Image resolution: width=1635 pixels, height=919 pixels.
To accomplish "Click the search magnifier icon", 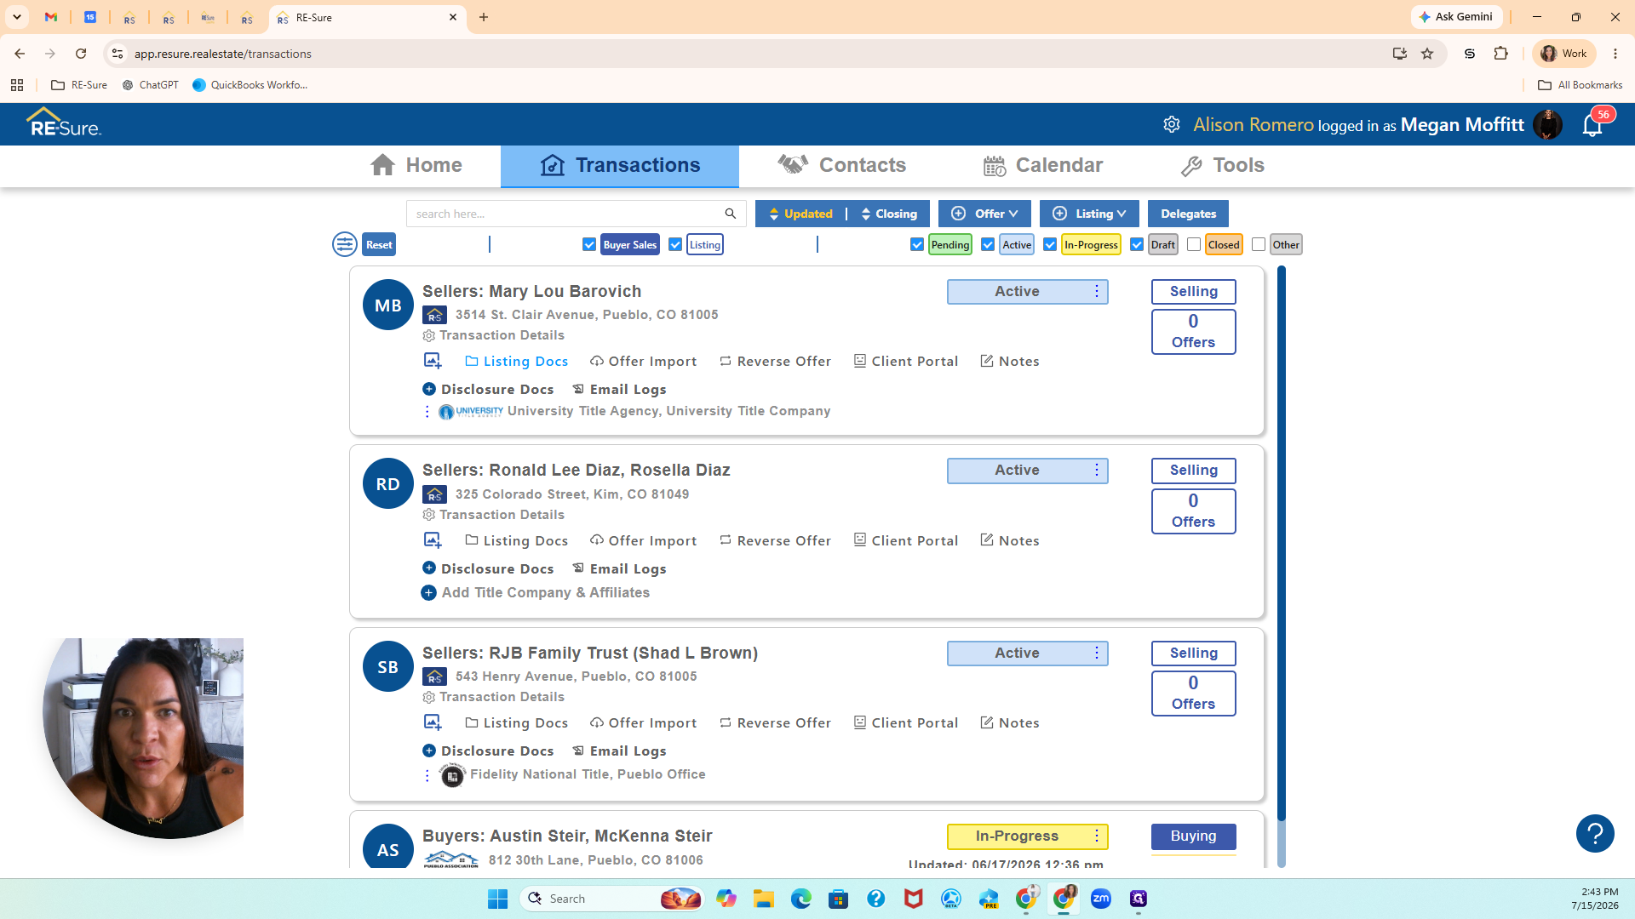I will click(x=730, y=214).
